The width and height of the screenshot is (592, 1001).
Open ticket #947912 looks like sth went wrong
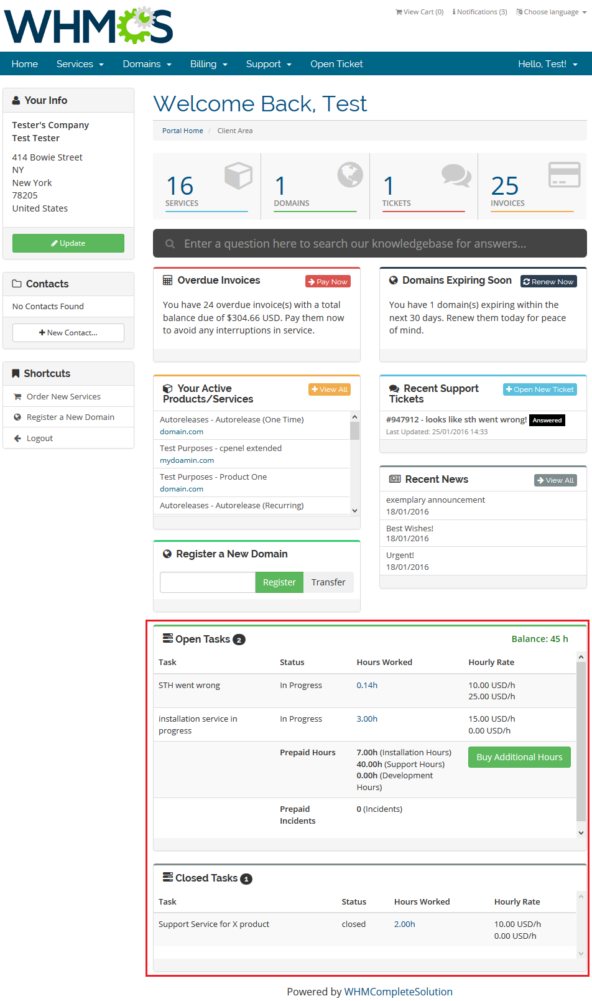(456, 420)
